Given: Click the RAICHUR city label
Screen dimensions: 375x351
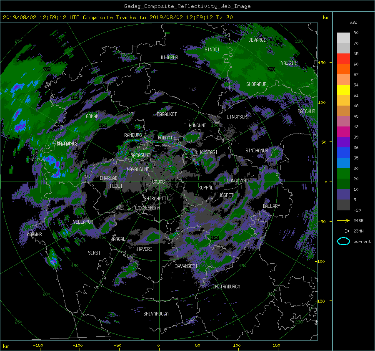Looking at the screenshot, I should tap(306, 111).
